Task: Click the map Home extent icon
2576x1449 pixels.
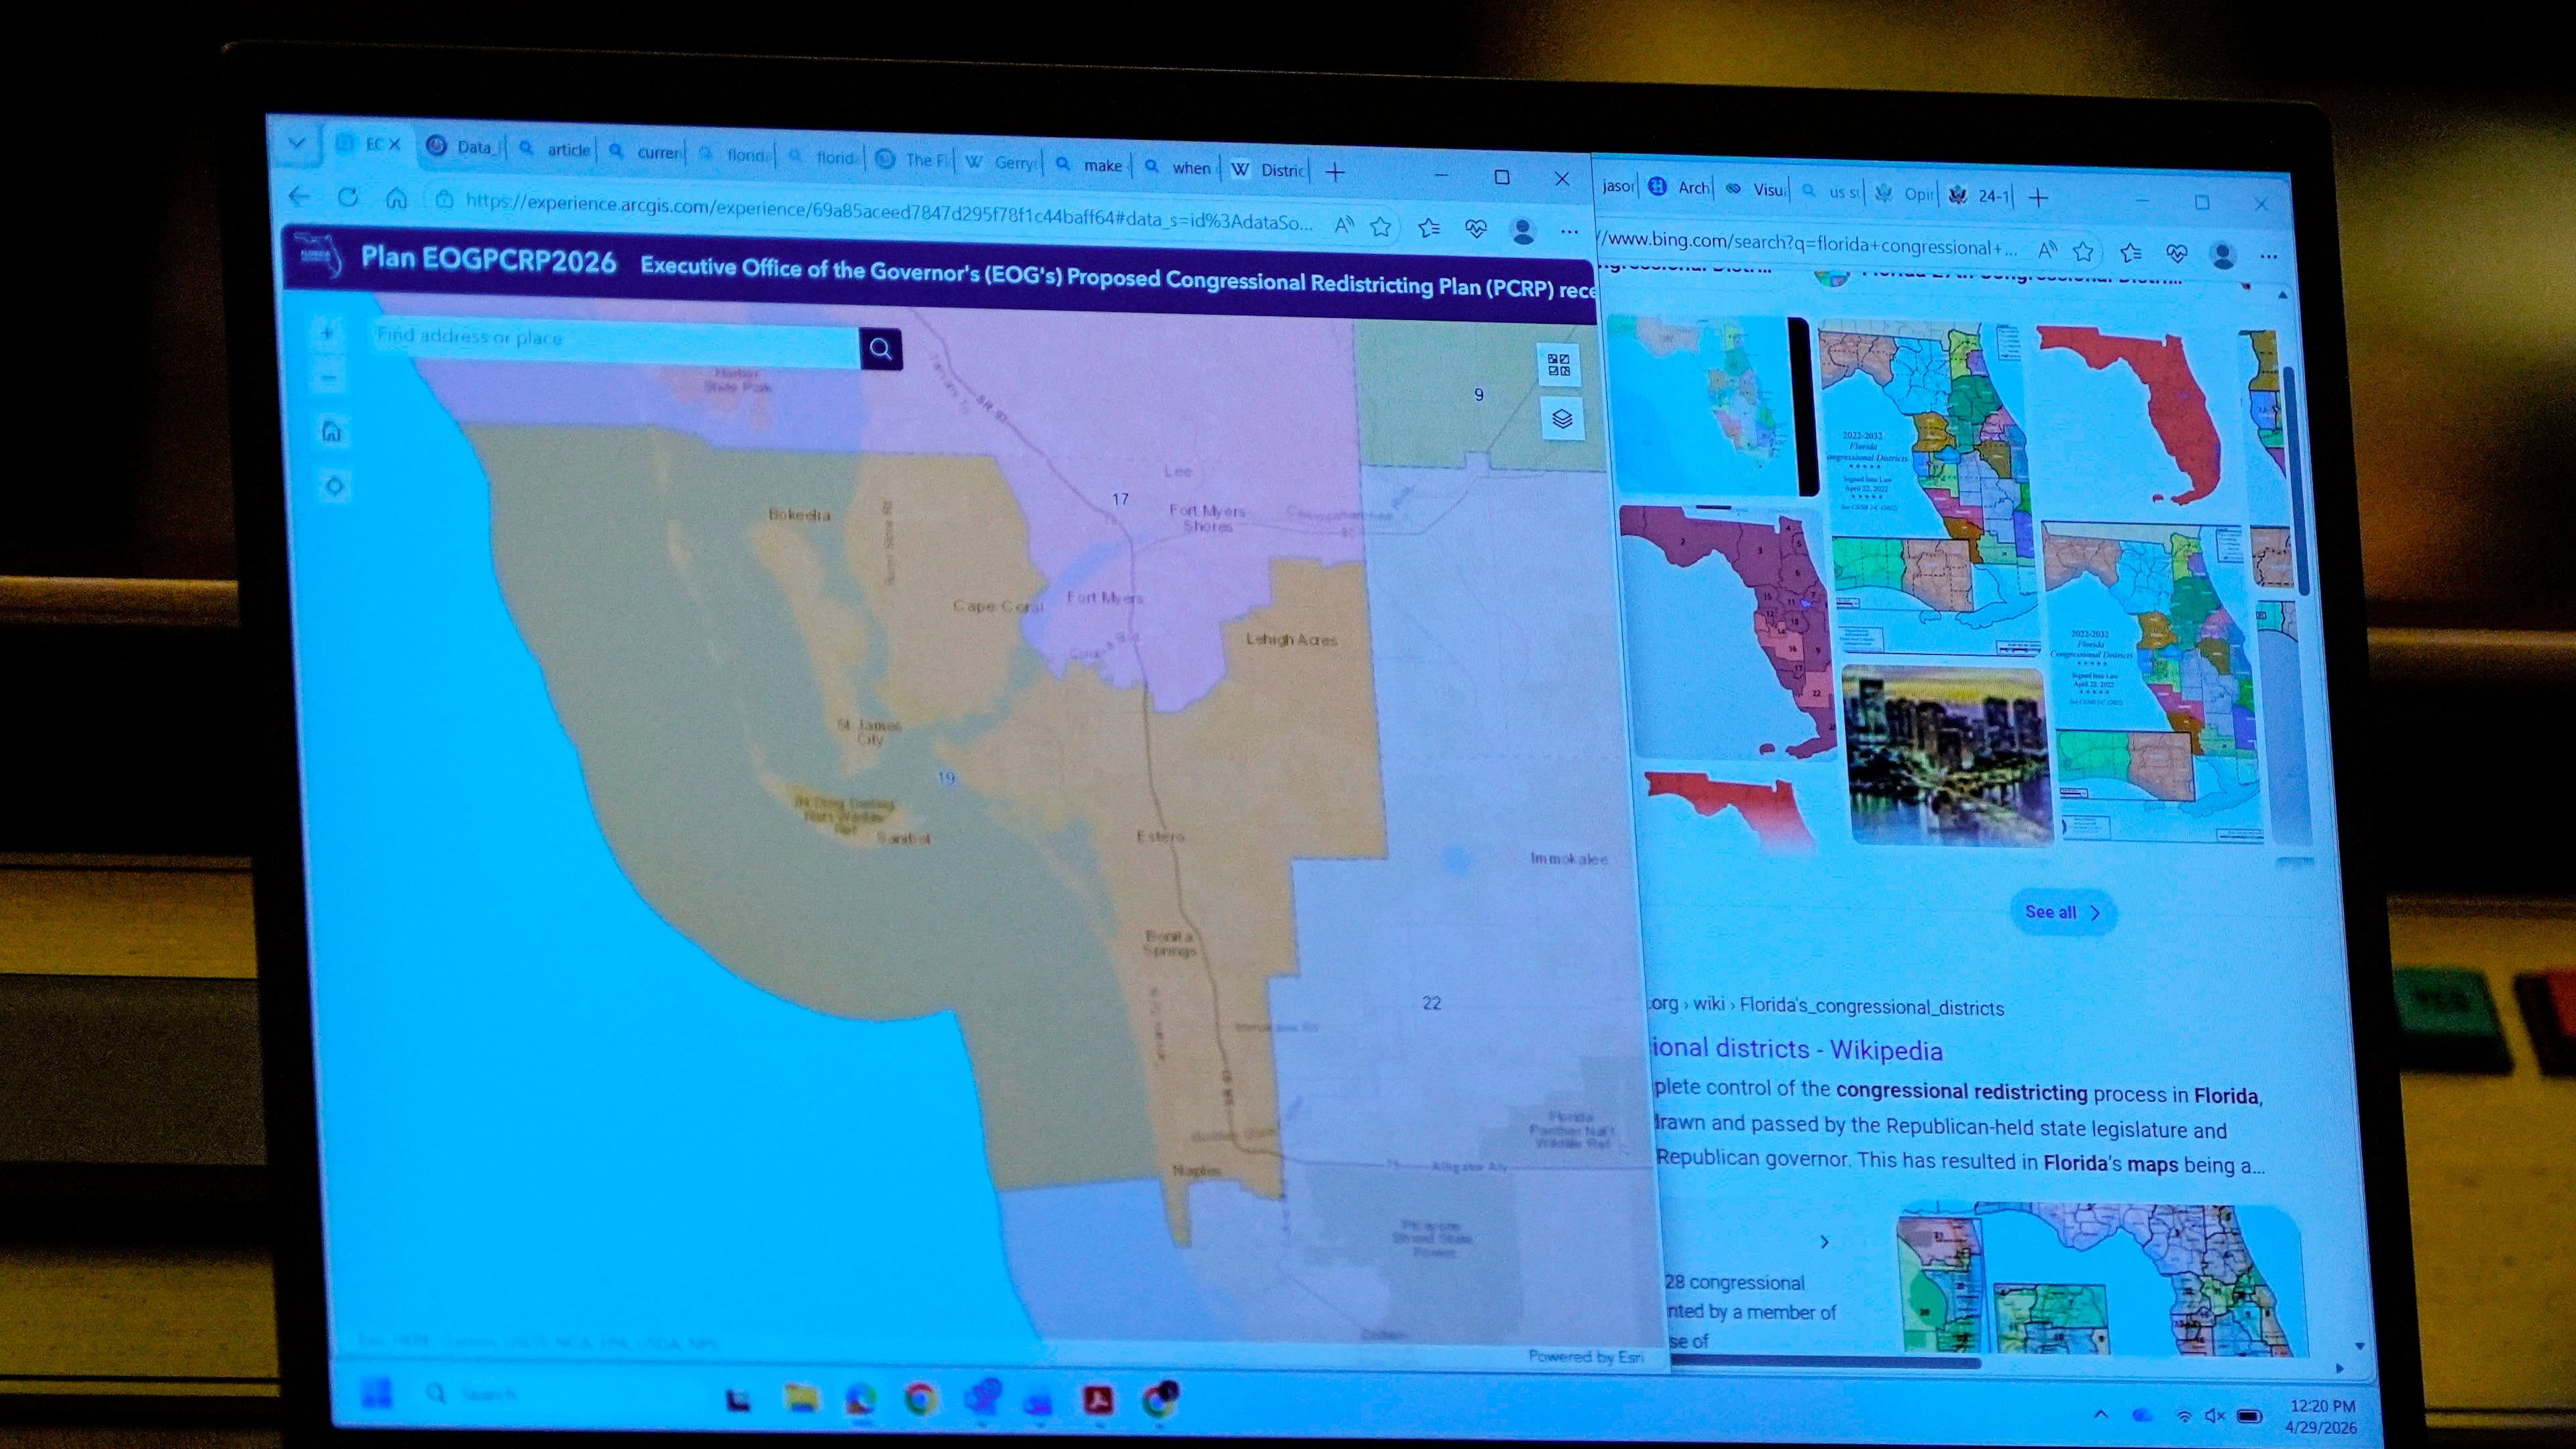Action: point(331,432)
